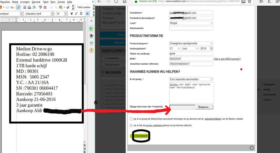This screenshot has height=153, width=280.
Task: Apply bold with the V icon
Action: [72, 13]
